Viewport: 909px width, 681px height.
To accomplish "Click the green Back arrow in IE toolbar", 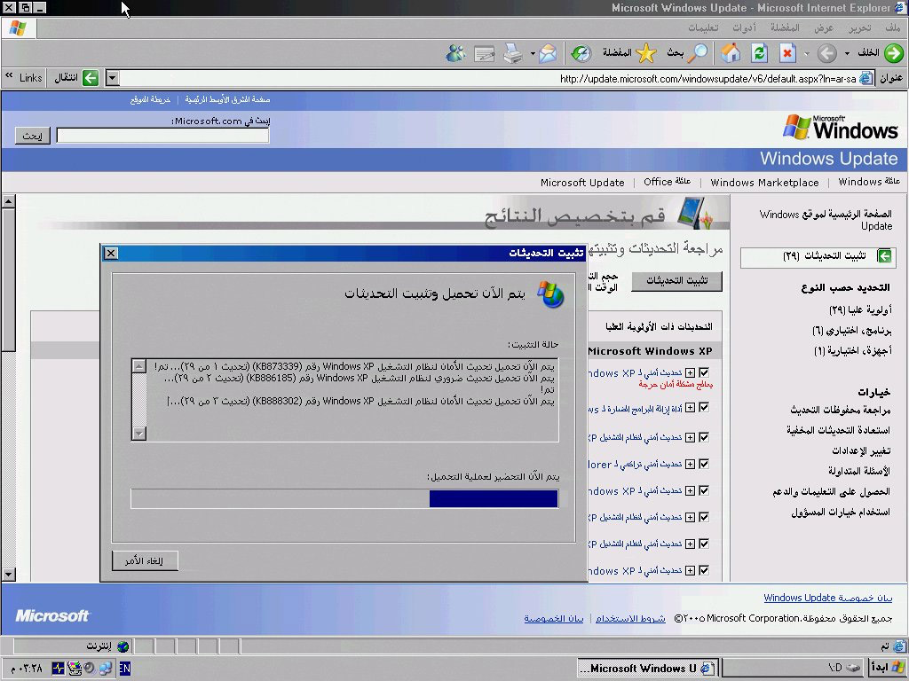I will tap(893, 53).
